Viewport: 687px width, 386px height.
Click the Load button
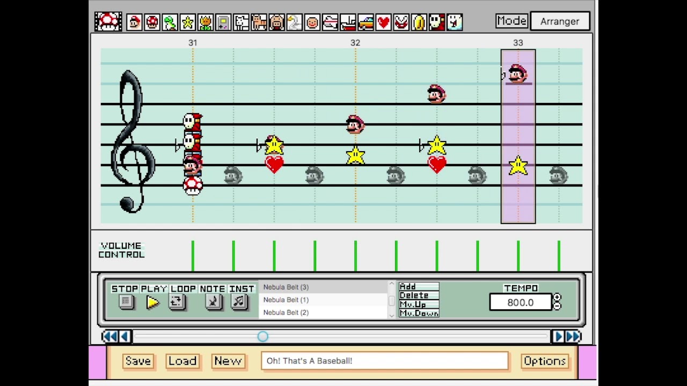tap(182, 361)
